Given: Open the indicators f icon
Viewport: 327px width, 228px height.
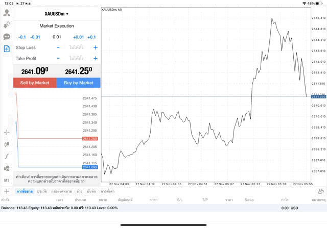Looking at the screenshot, I should point(7,156).
